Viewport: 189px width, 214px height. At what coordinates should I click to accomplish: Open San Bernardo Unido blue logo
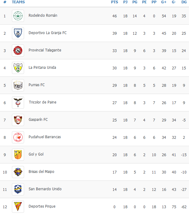point(18,189)
